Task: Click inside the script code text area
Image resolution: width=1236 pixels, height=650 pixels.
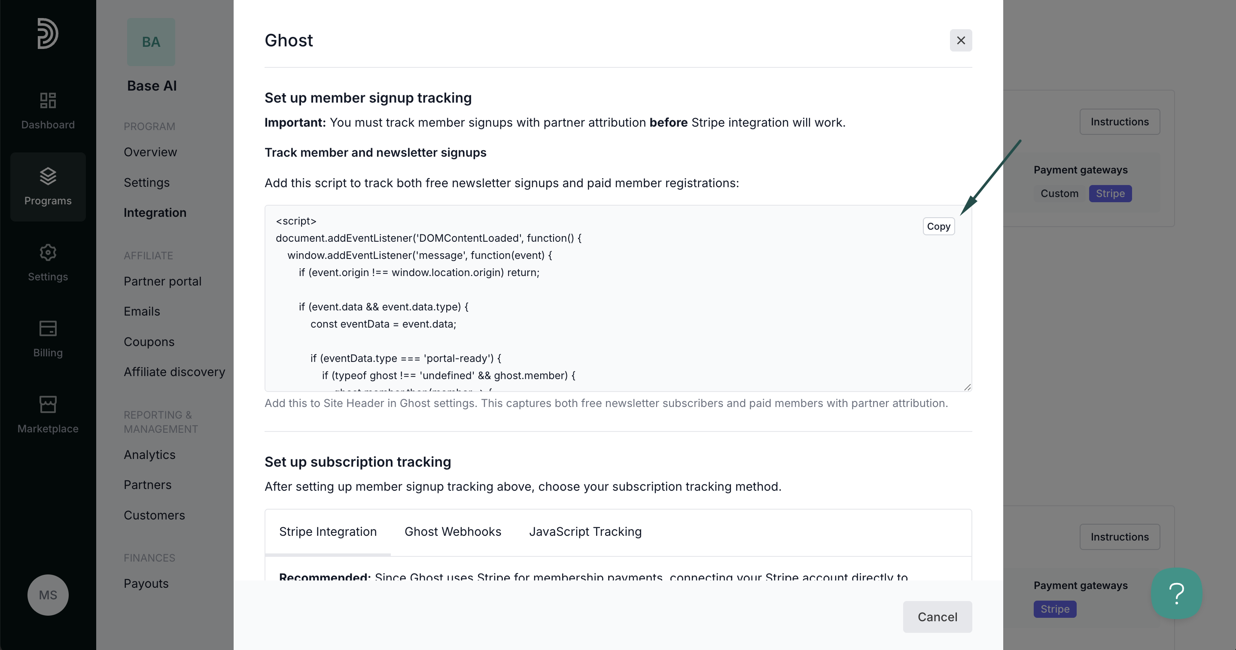Action: point(618,298)
